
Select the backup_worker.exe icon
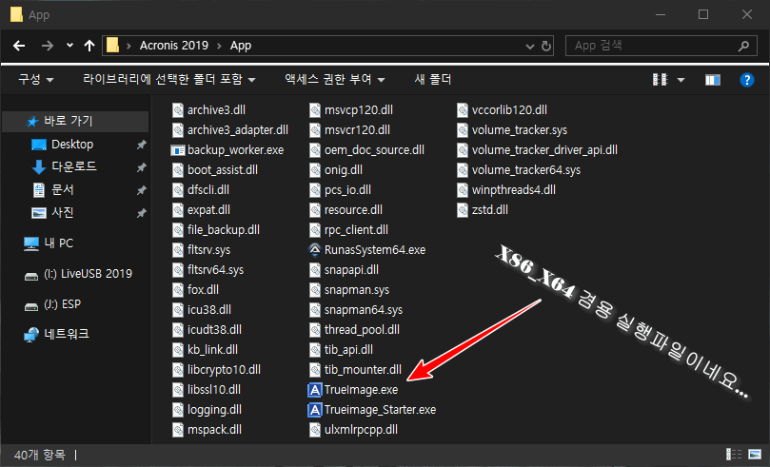(x=177, y=150)
